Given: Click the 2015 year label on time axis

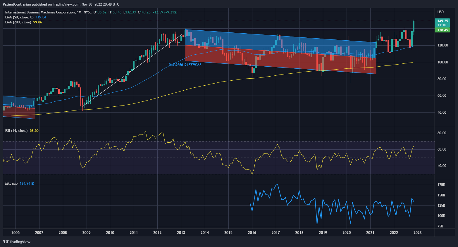Looking at the screenshot, I should click(x=228, y=233).
